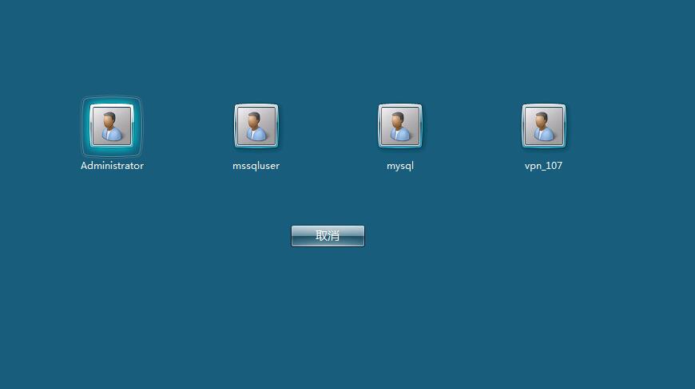The height and width of the screenshot is (389, 695).
Task: Click the vpn_107 name text
Action: (543, 167)
